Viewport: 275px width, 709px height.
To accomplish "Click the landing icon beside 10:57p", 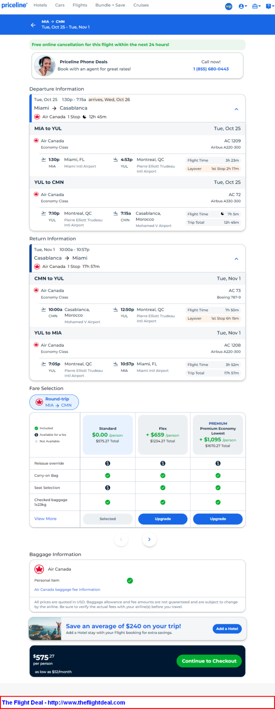I will [116, 364].
